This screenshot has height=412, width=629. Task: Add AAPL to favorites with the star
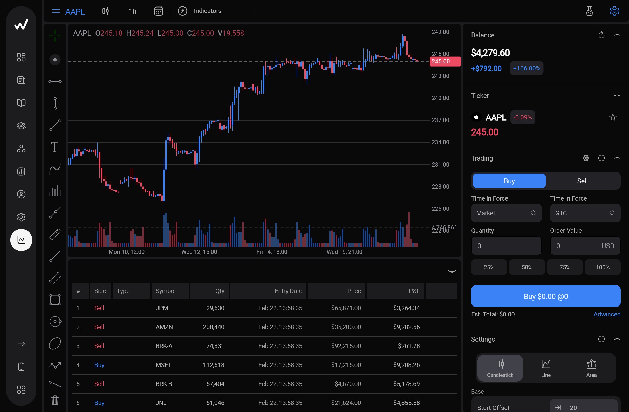tap(613, 117)
